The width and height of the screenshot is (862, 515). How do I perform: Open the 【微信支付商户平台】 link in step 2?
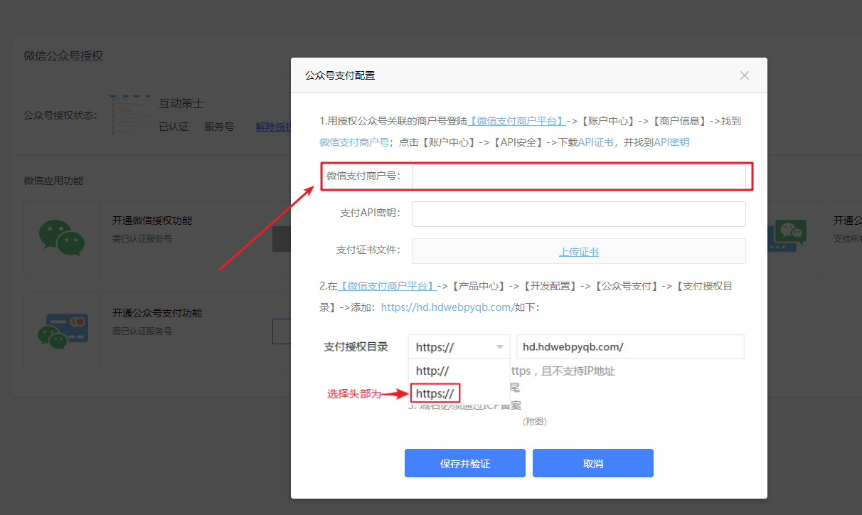388,286
